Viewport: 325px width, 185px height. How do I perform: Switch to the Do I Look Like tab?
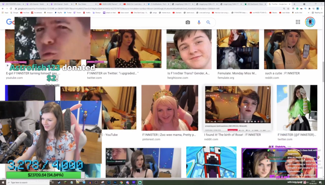click(x=134, y=4)
